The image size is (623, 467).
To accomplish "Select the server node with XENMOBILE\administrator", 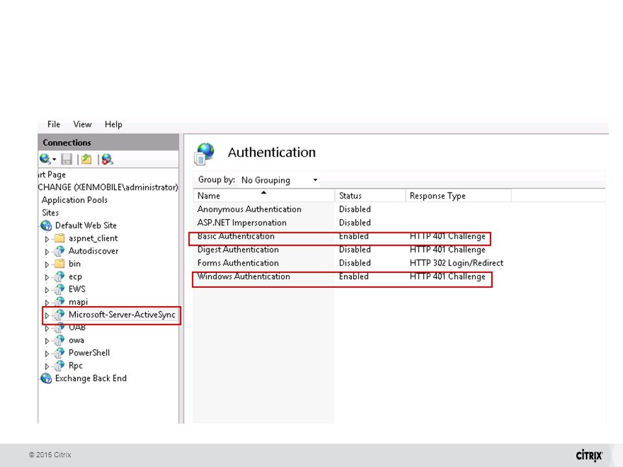I will (108, 187).
